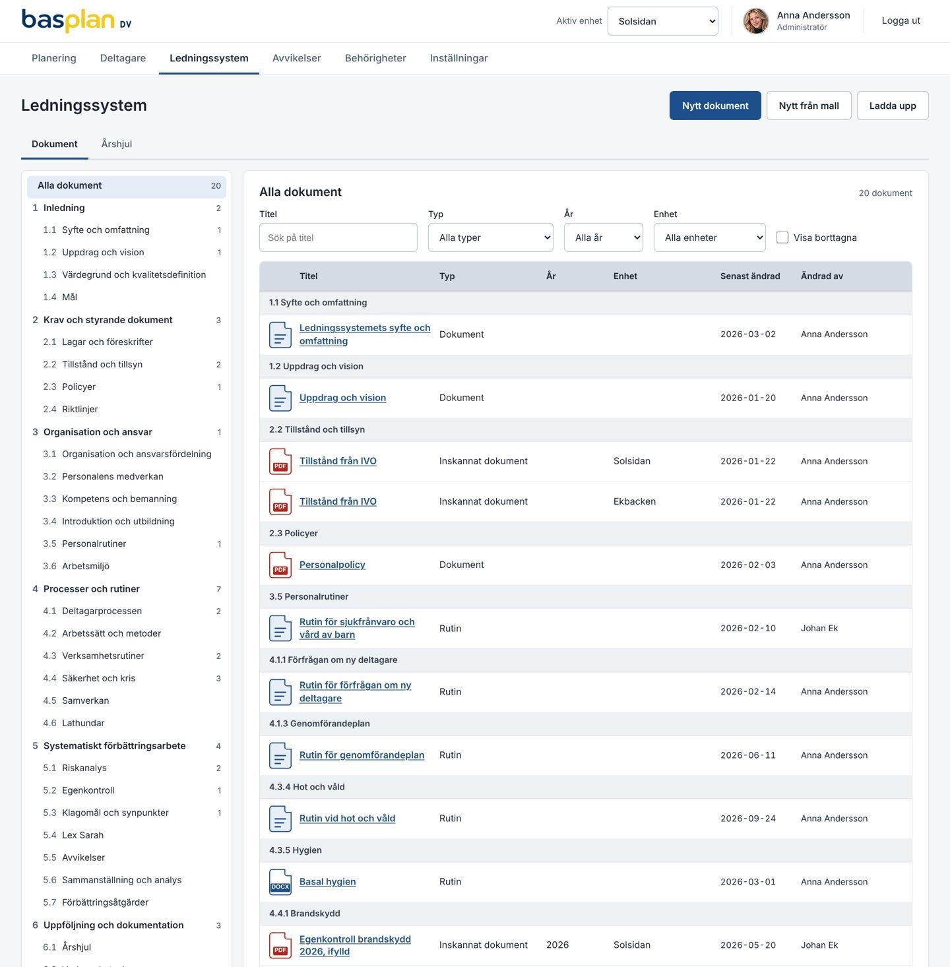Click the PDF icon for Ekbacken's Tillstånd från IVO
This screenshot has width=950, height=967.
point(280,501)
